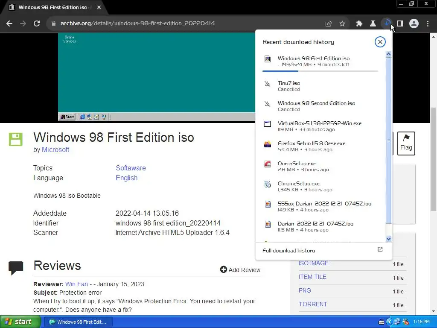The image size is (437, 328).
Task: Close the Windows 98 First Edition iso tab
Action: pyautogui.click(x=99, y=7)
